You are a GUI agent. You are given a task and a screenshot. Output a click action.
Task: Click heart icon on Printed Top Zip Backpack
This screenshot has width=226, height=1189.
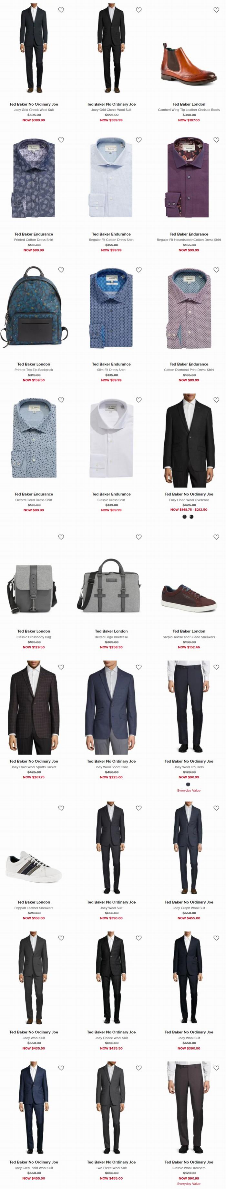(61, 270)
